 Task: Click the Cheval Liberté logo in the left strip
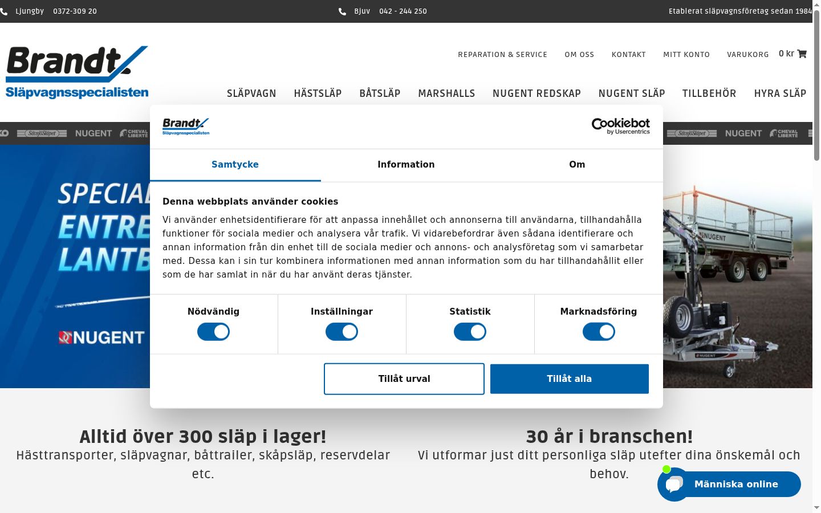pos(134,133)
